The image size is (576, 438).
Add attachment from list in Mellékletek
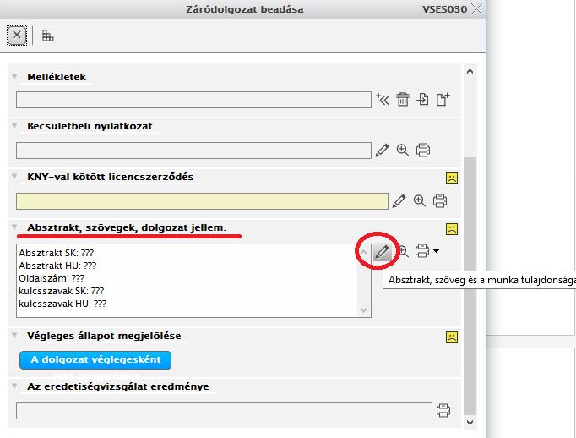[383, 99]
